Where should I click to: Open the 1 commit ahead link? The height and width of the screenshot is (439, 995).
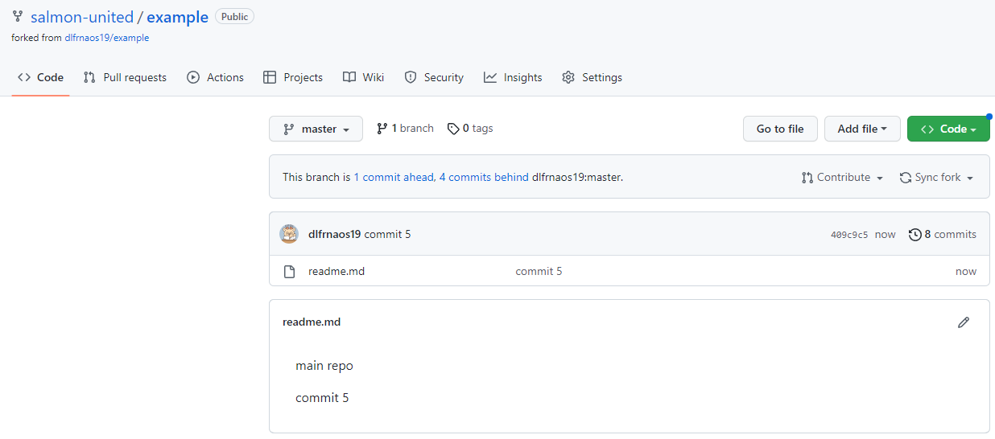(x=394, y=178)
